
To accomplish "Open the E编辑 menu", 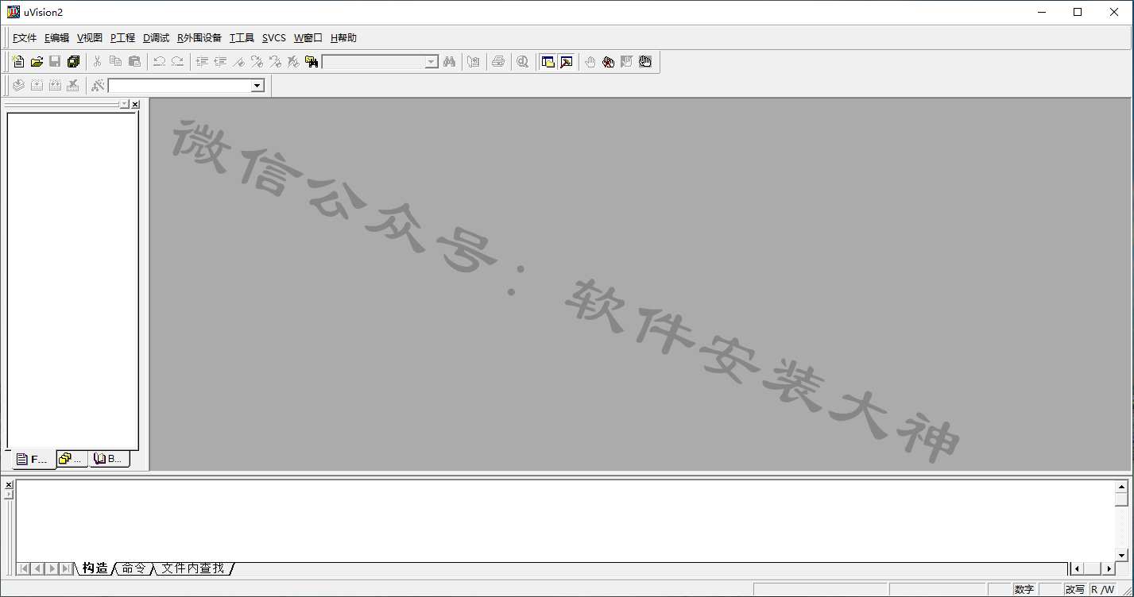I will point(56,38).
